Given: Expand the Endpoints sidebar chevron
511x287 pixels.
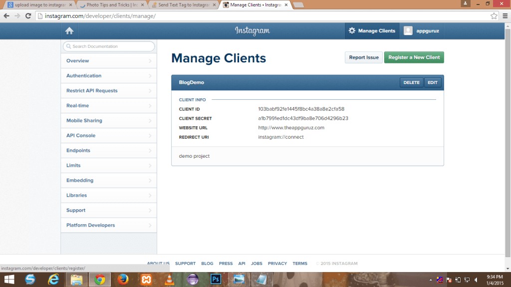Looking at the screenshot, I should click(150, 151).
